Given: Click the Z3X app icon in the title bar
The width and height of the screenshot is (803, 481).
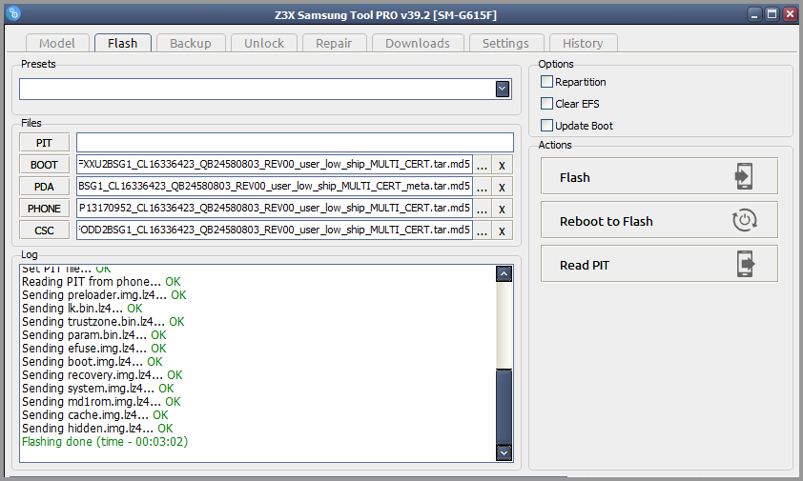Looking at the screenshot, I should click(x=13, y=13).
